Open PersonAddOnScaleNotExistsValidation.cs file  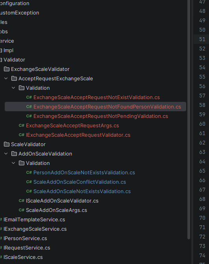tap(84, 173)
